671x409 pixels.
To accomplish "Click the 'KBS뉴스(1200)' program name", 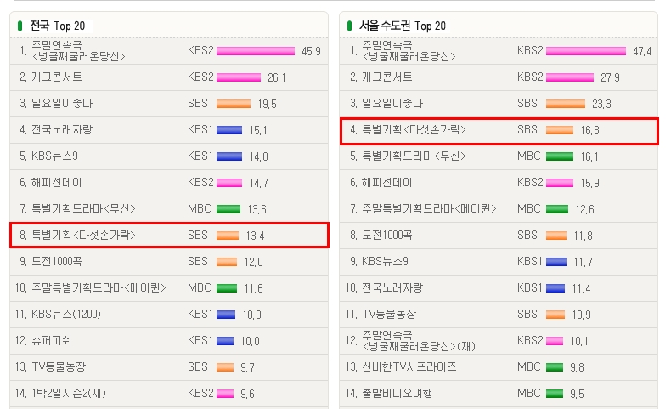I will [x=66, y=315].
